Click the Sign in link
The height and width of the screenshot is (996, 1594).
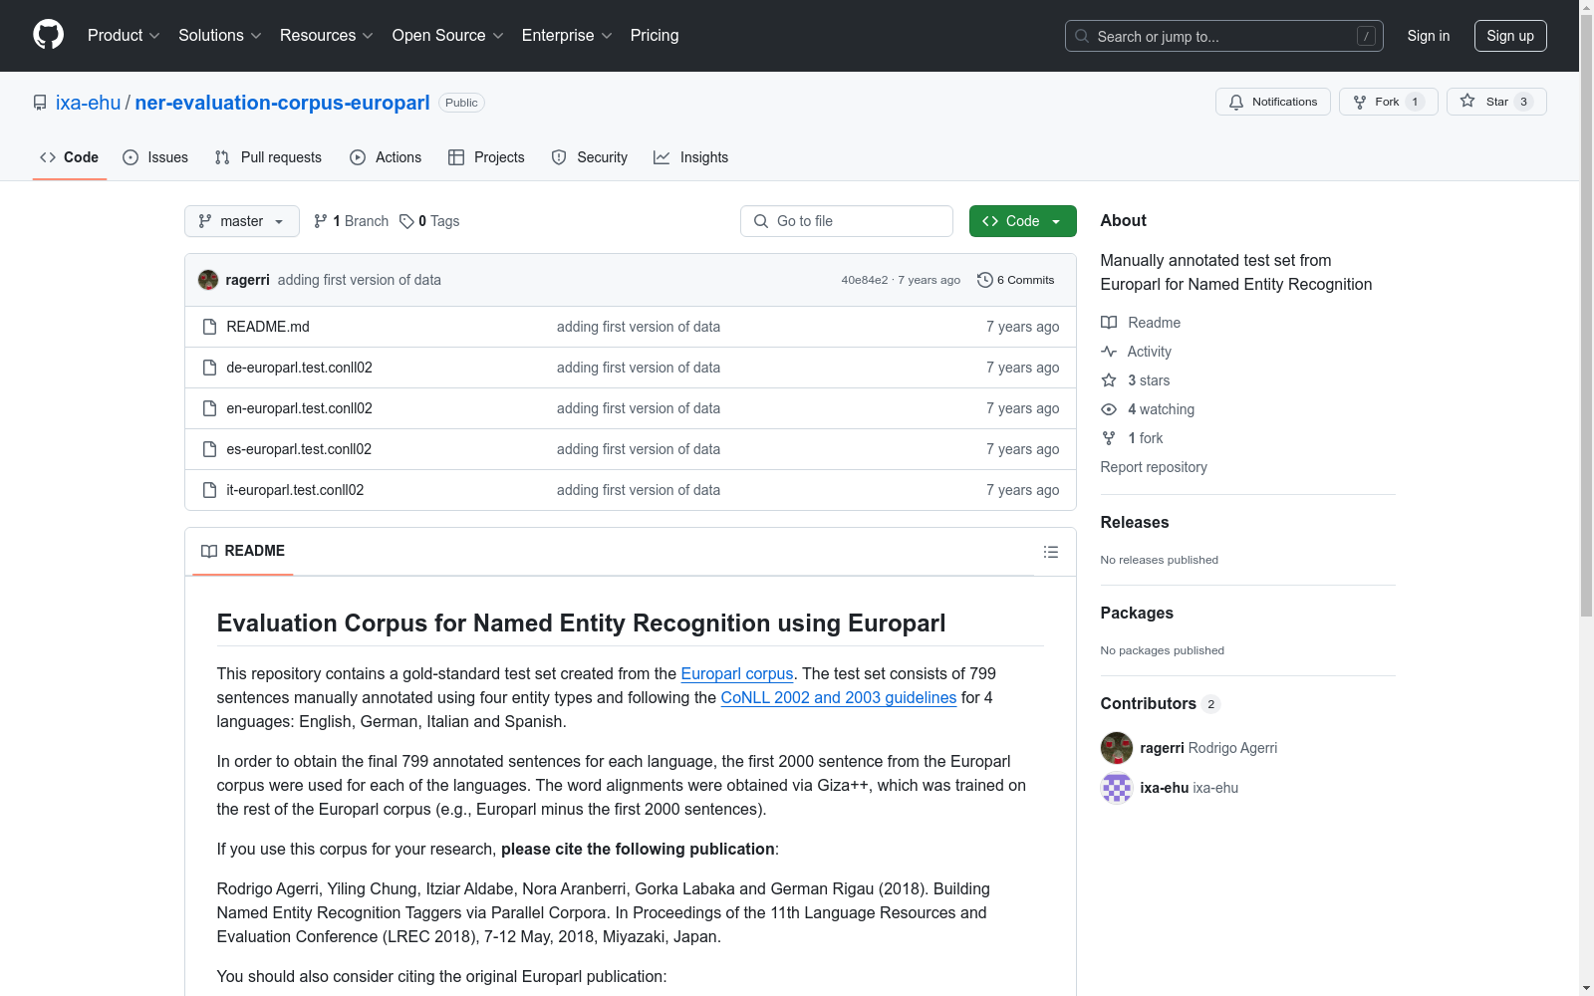pyautogui.click(x=1429, y=36)
